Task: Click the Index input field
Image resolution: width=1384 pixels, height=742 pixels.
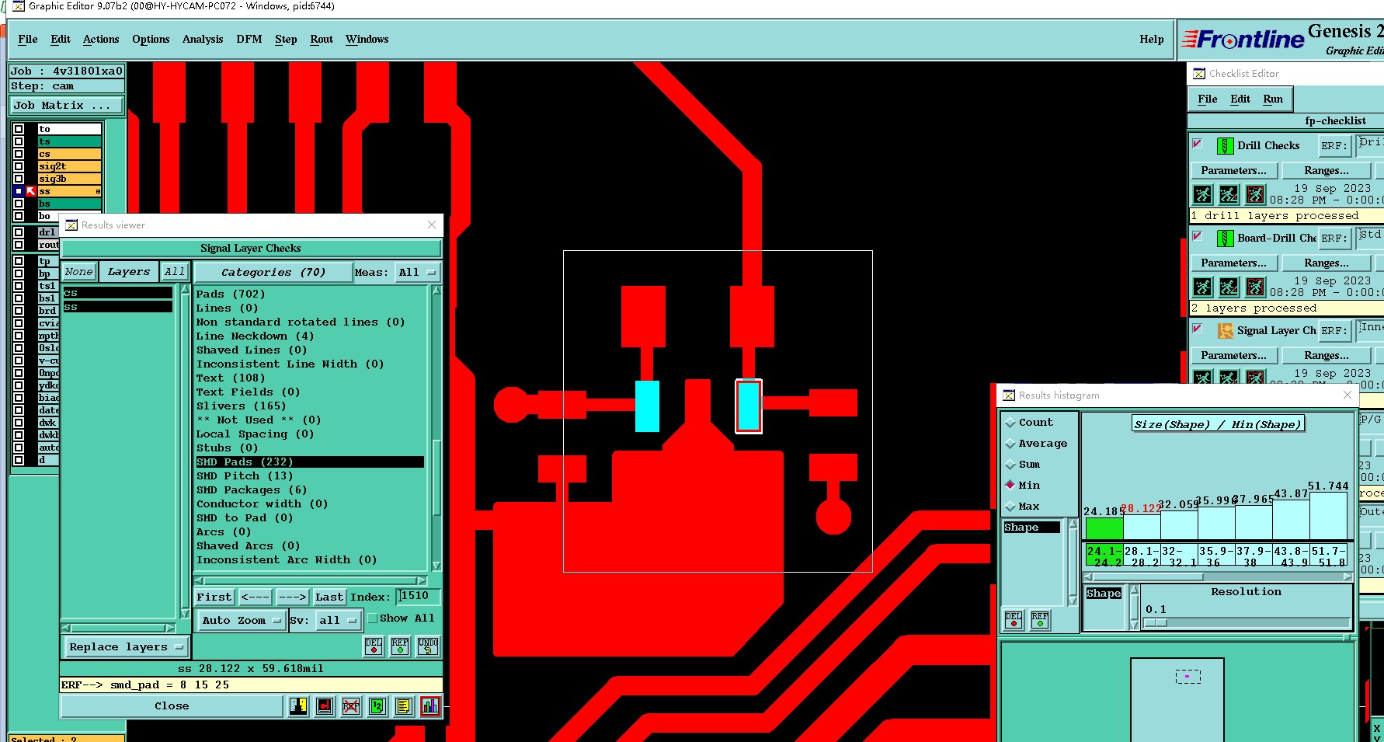Action: (x=419, y=596)
